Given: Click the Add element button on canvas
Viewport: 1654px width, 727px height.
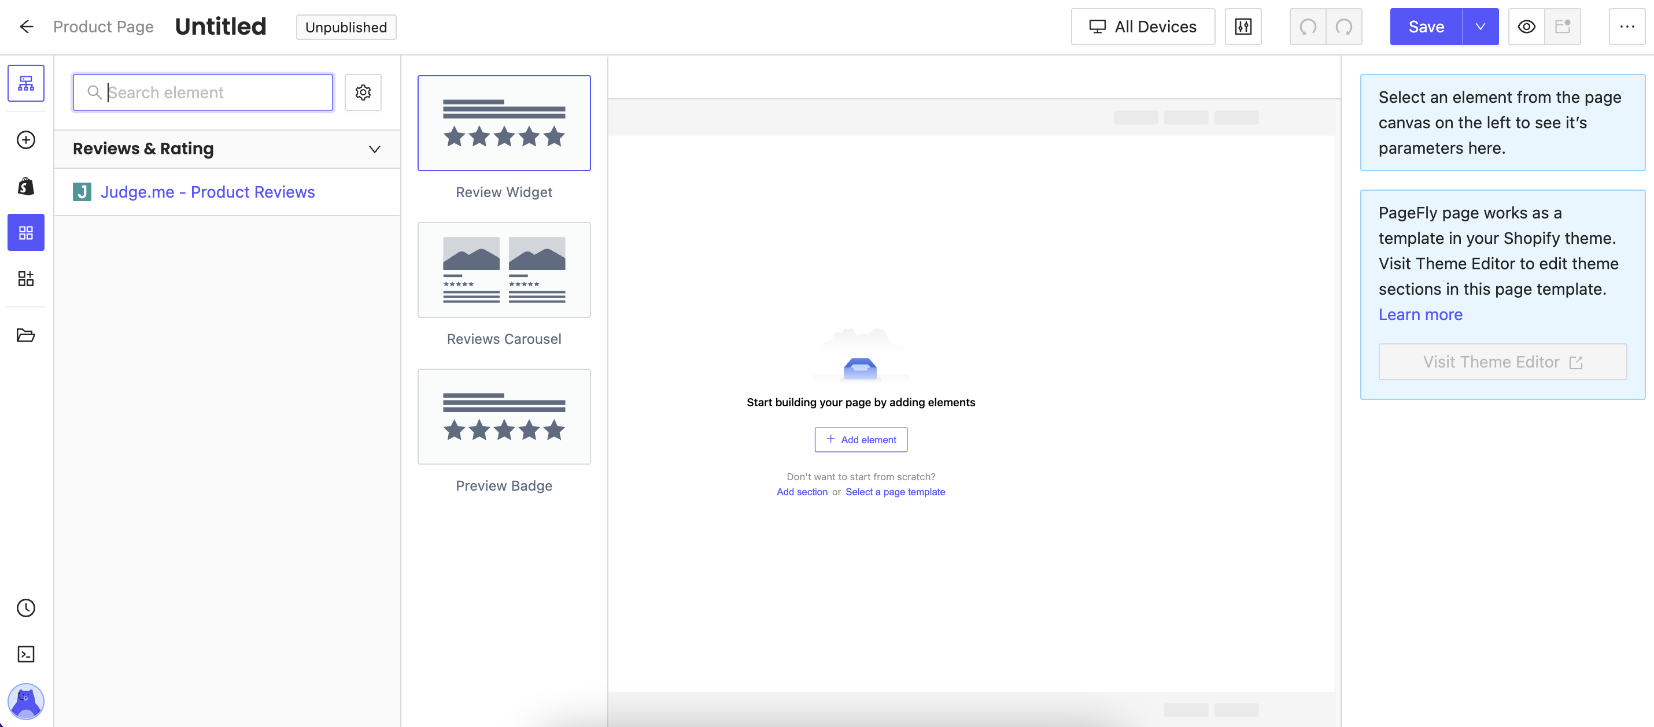Looking at the screenshot, I should point(861,440).
